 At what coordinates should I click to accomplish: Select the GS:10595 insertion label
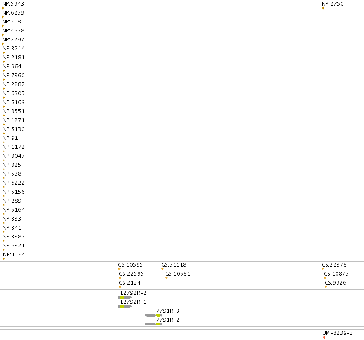click(130, 265)
